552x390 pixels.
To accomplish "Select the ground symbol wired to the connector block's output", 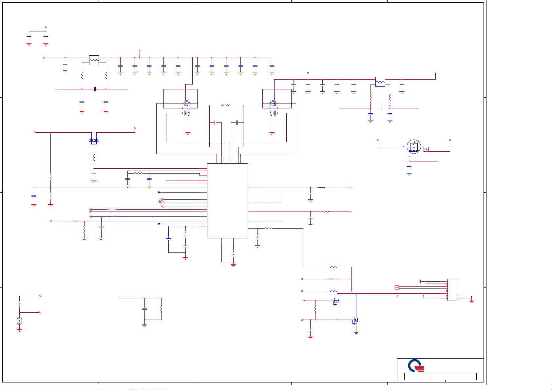I will pos(472,301).
